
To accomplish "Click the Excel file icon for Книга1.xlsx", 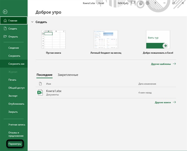I will [x=40, y=92].
